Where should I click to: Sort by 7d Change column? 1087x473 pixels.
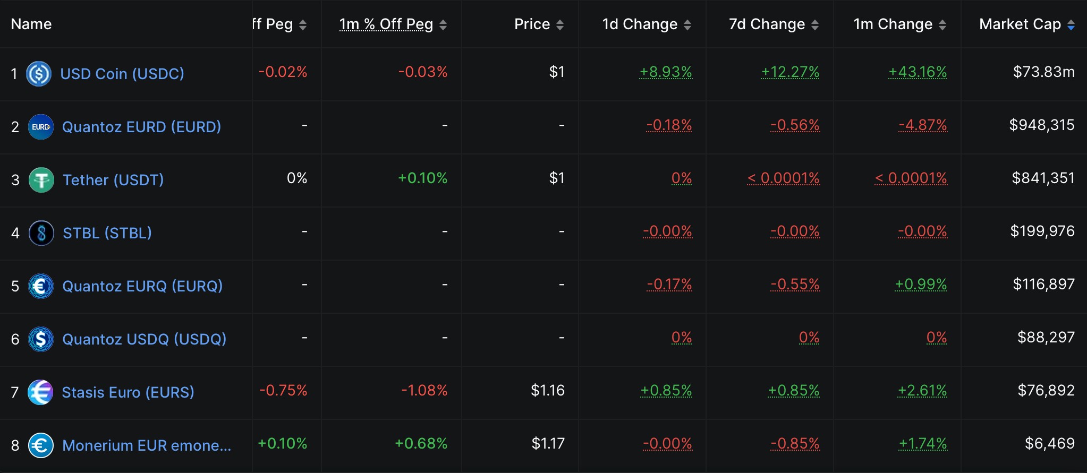[x=814, y=24]
